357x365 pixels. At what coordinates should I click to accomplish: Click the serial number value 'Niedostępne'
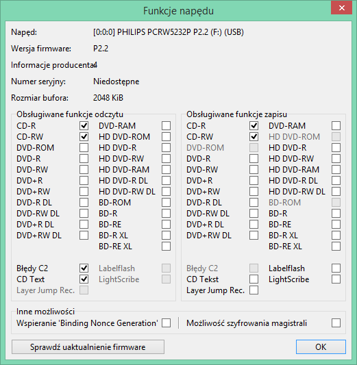(x=116, y=81)
